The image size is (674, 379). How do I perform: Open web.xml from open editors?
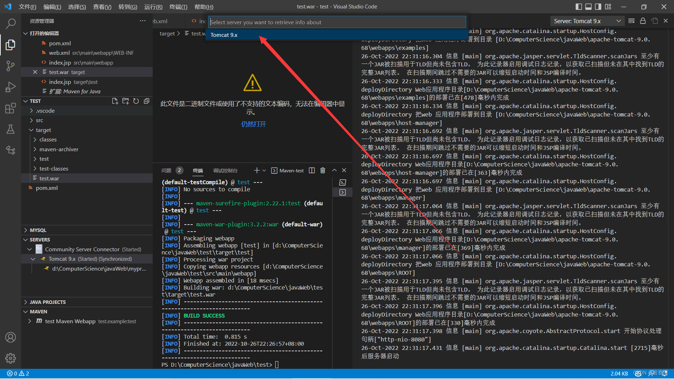(x=59, y=53)
